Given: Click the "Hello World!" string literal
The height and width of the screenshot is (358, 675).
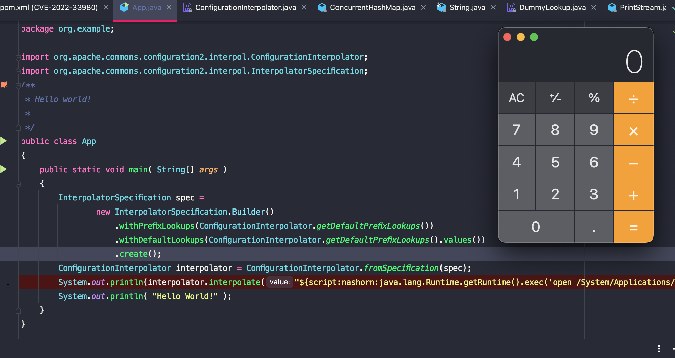Looking at the screenshot, I should click(185, 296).
